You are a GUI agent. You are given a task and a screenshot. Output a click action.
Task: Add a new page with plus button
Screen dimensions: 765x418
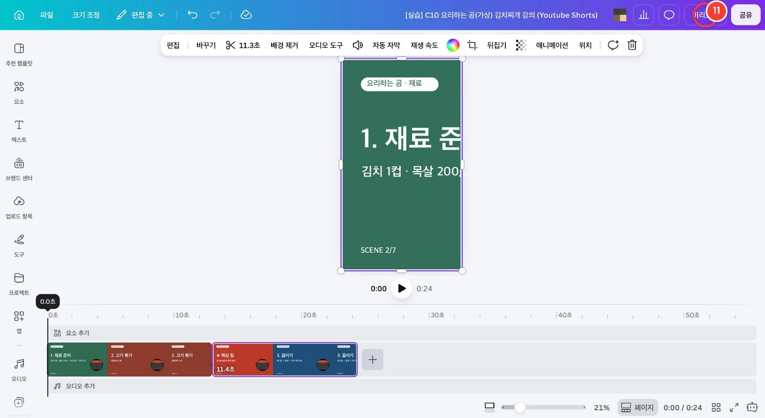pyautogui.click(x=372, y=360)
